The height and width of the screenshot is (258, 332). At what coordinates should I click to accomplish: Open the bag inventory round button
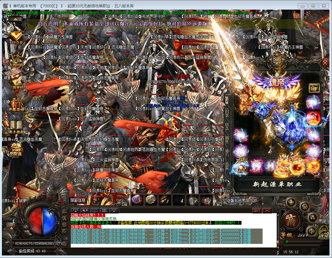coord(305,206)
